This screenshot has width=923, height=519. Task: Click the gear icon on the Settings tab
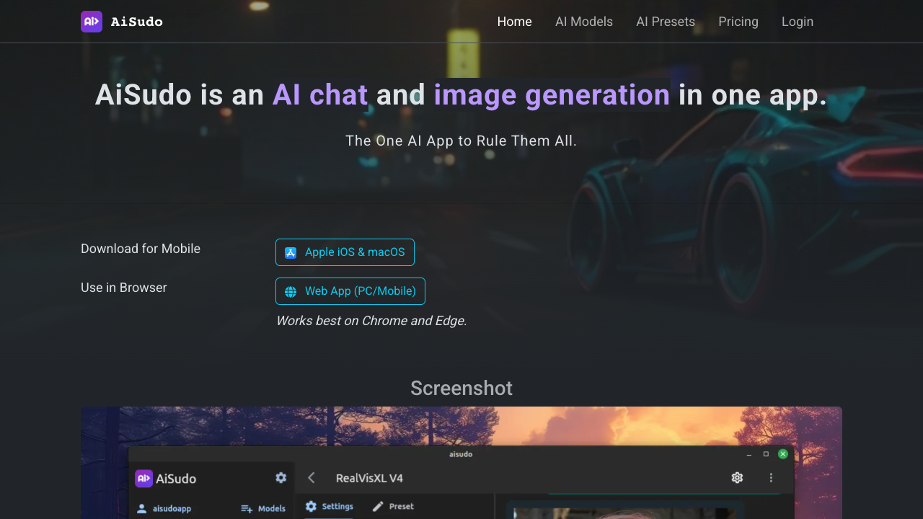[x=311, y=506]
